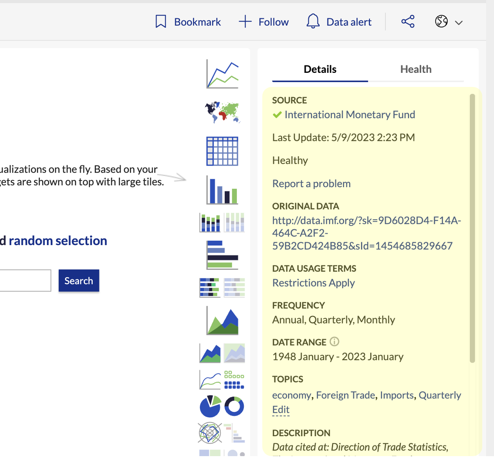Select the pie chart visualization
494x462 pixels.
(210, 406)
